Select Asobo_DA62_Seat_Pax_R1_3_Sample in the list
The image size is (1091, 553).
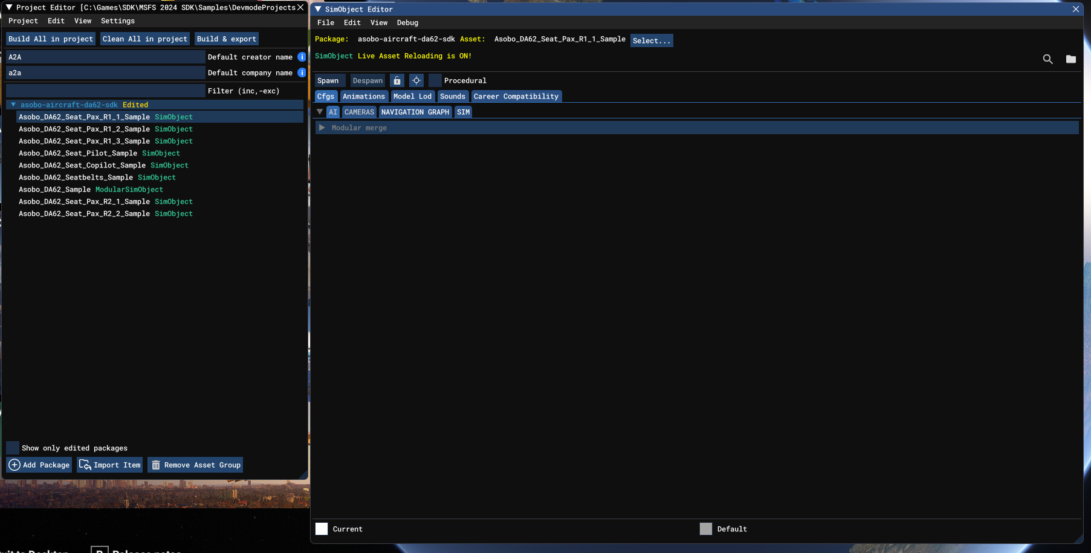click(160, 141)
